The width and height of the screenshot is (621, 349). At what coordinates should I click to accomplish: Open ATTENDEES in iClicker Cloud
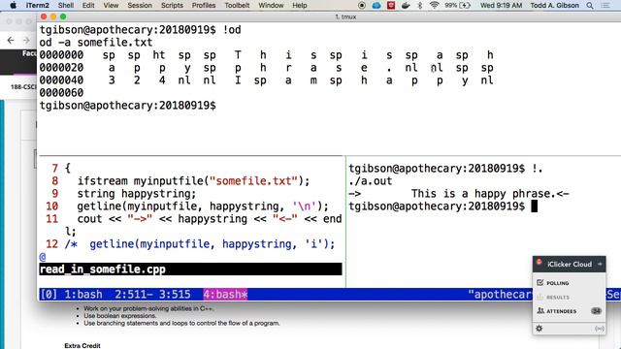point(561,311)
